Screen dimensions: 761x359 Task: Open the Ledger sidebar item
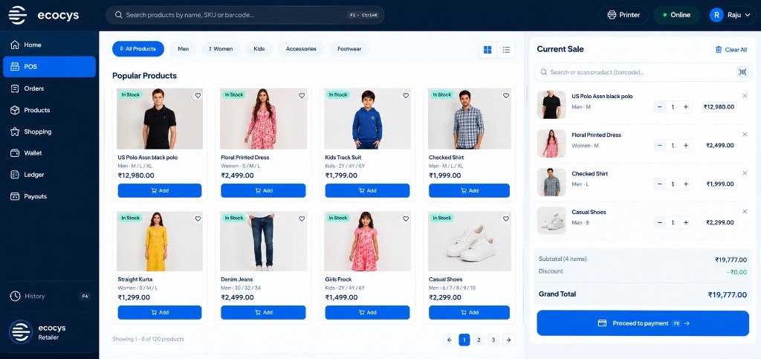tap(49, 175)
